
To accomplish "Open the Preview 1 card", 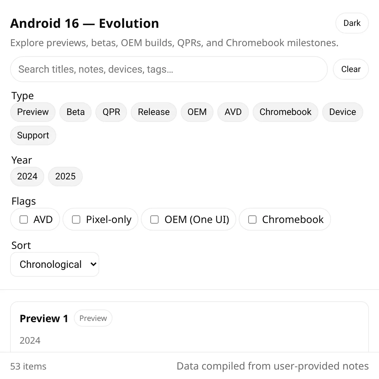I will tap(189, 327).
